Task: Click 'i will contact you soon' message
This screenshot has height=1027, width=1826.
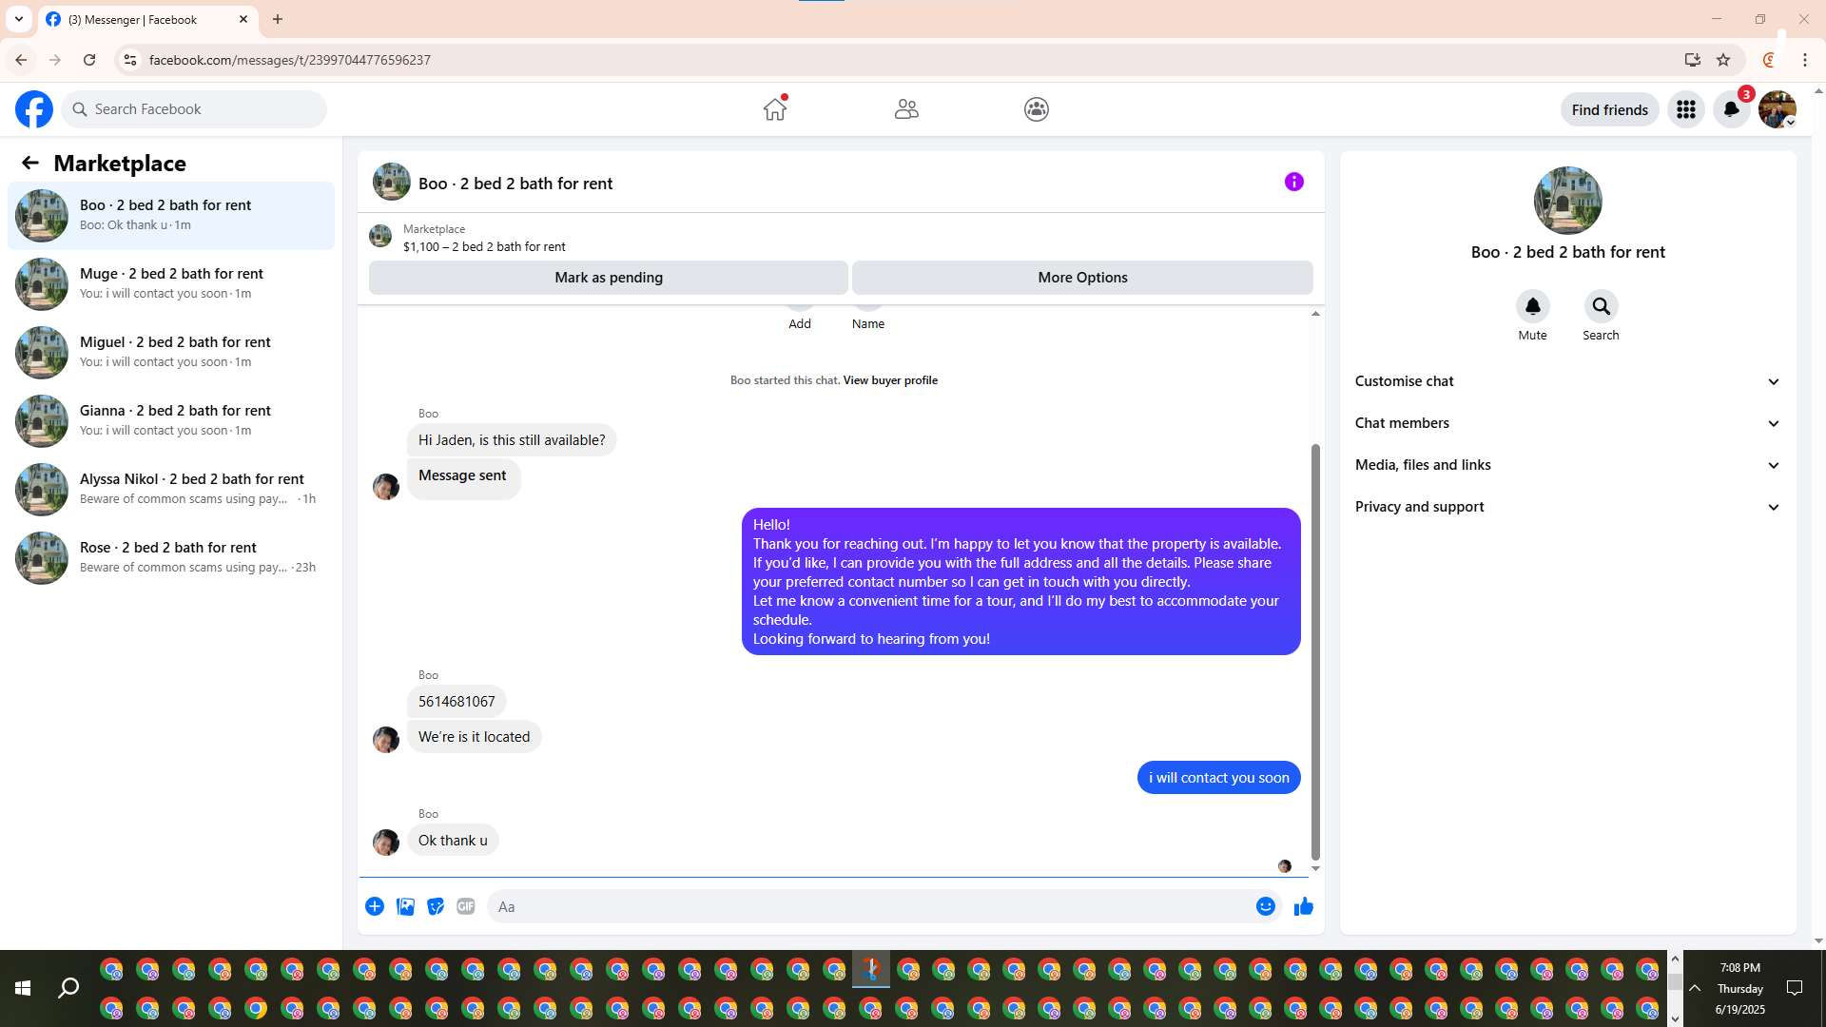Action: [1218, 778]
